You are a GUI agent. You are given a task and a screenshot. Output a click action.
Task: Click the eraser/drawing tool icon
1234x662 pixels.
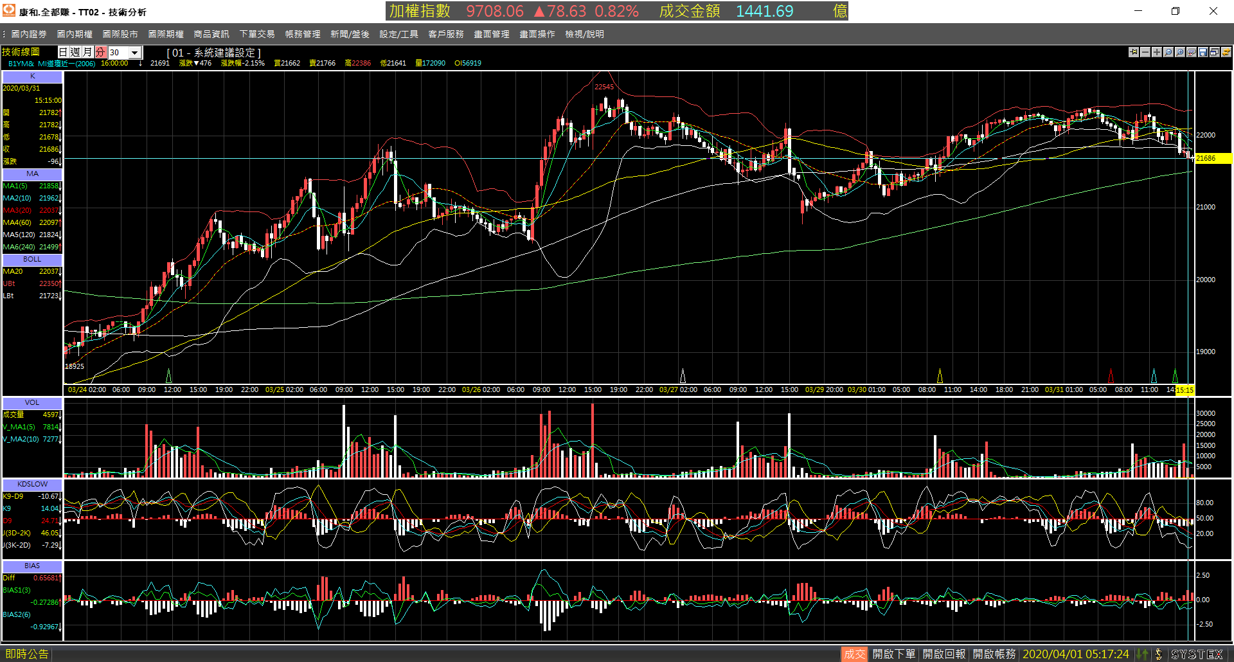[x=1192, y=52]
